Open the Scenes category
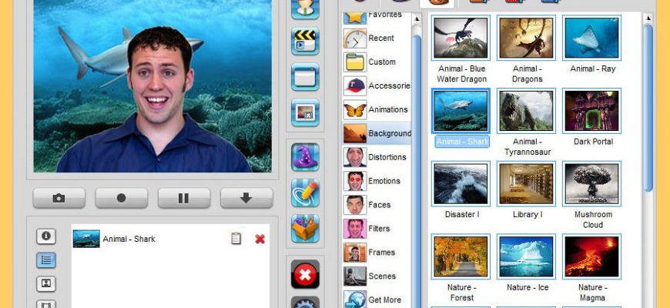The image size is (670, 308). [x=377, y=276]
